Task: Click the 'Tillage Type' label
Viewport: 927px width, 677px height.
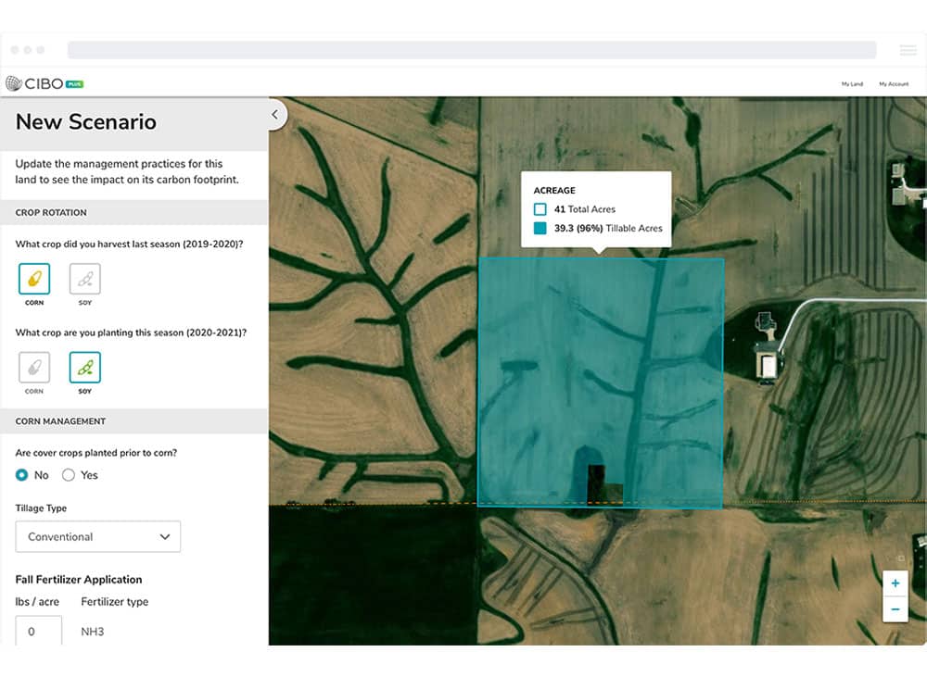Action: click(41, 508)
